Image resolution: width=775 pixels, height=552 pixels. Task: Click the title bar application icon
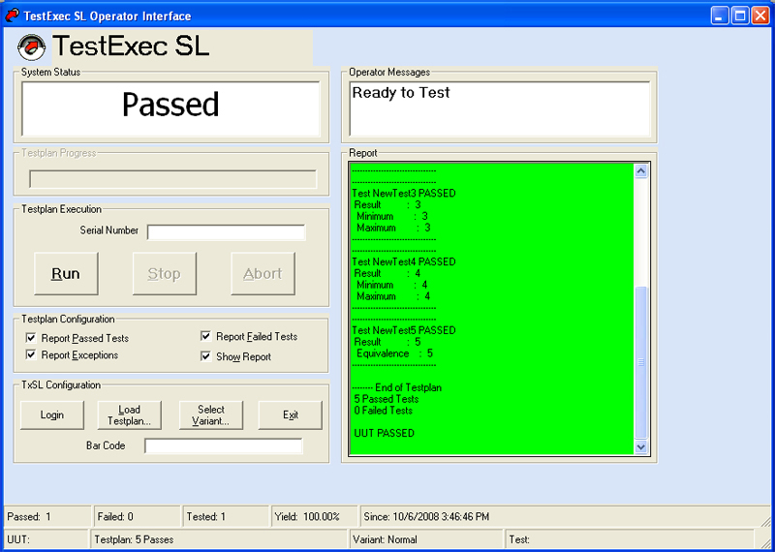point(12,15)
